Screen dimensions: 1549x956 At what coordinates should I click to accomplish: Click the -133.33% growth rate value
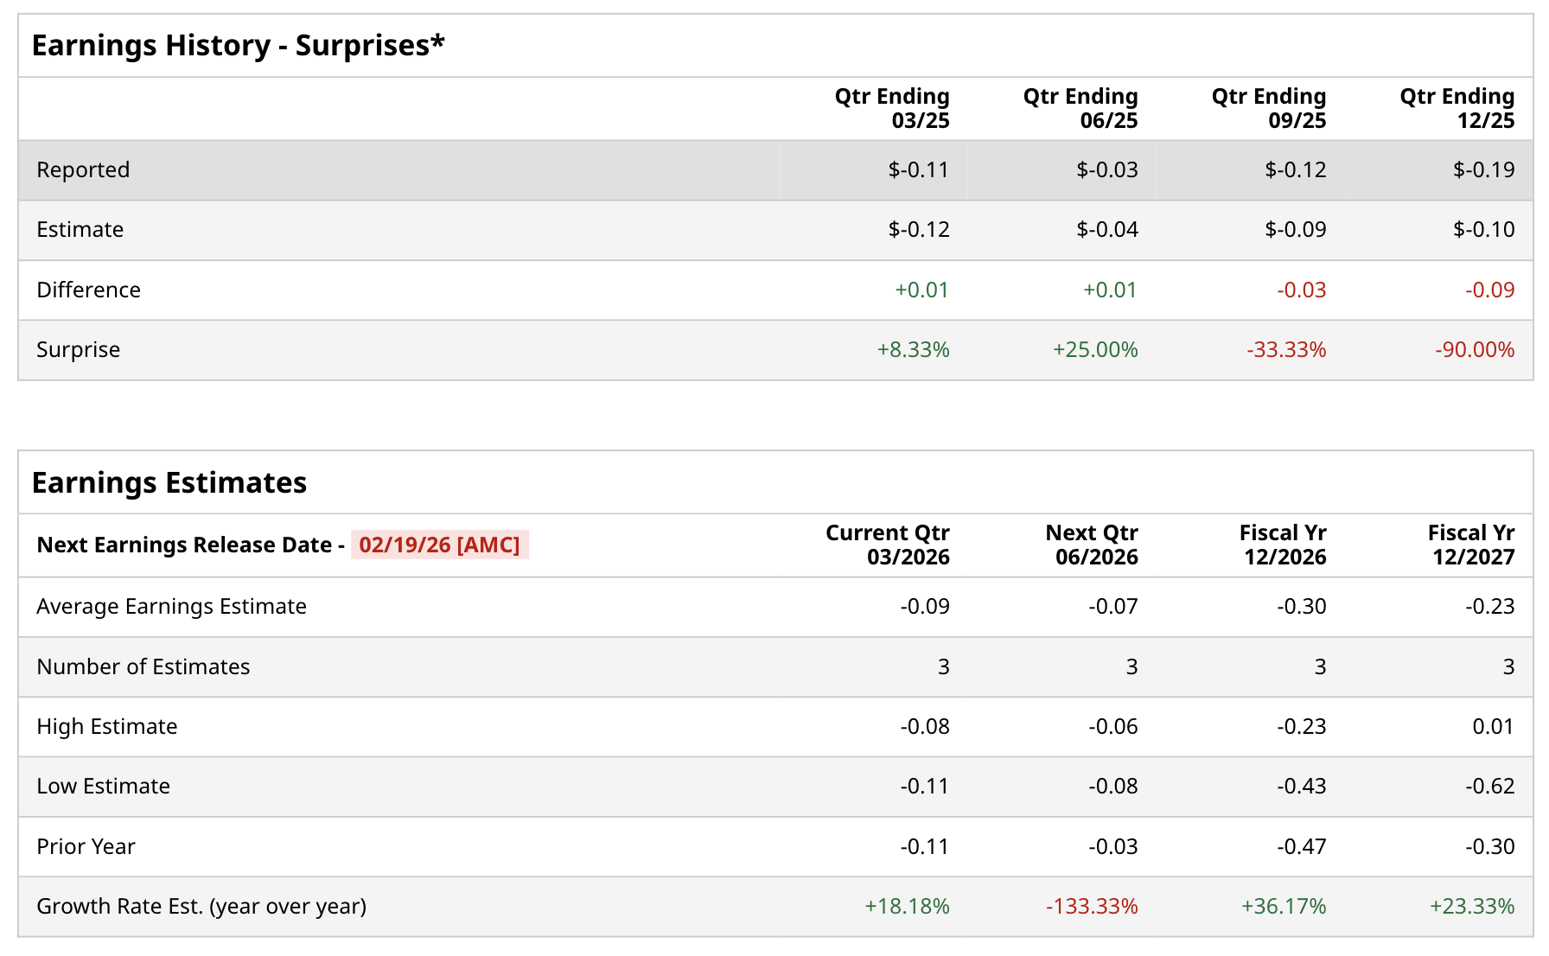[1092, 907]
